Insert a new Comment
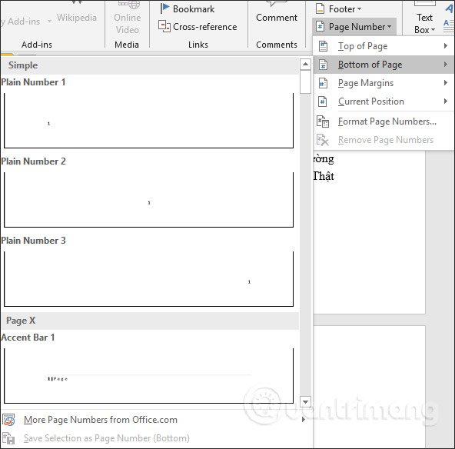Screen dimensions: 455x449 click(x=277, y=18)
